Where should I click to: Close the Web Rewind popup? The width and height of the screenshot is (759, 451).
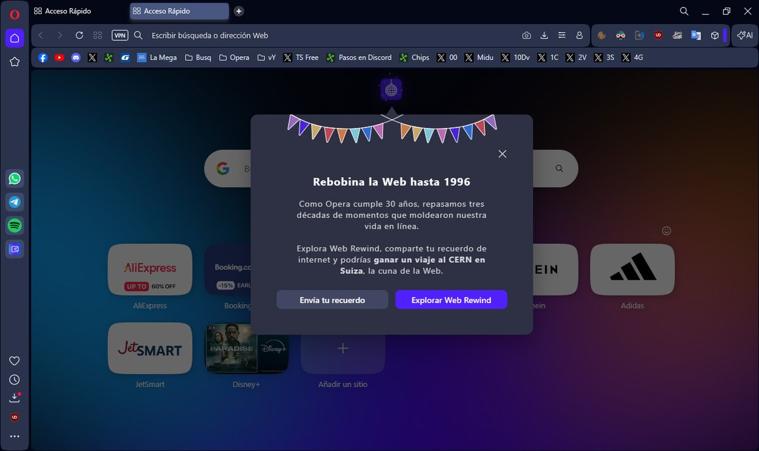(x=502, y=154)
